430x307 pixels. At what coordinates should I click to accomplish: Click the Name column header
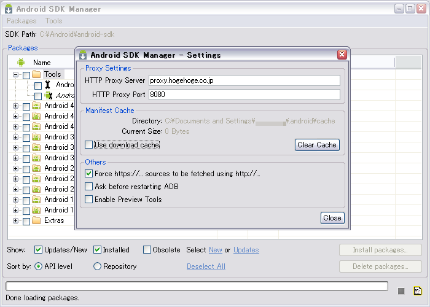click(x=42, y=63)
